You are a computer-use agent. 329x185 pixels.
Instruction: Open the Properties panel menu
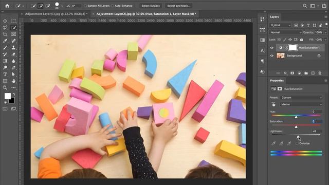pos(326,81)
